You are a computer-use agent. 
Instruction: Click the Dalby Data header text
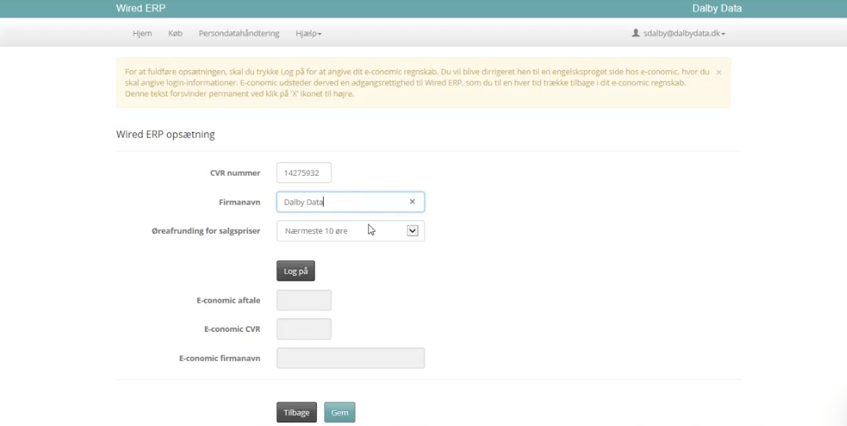point(717,8)
